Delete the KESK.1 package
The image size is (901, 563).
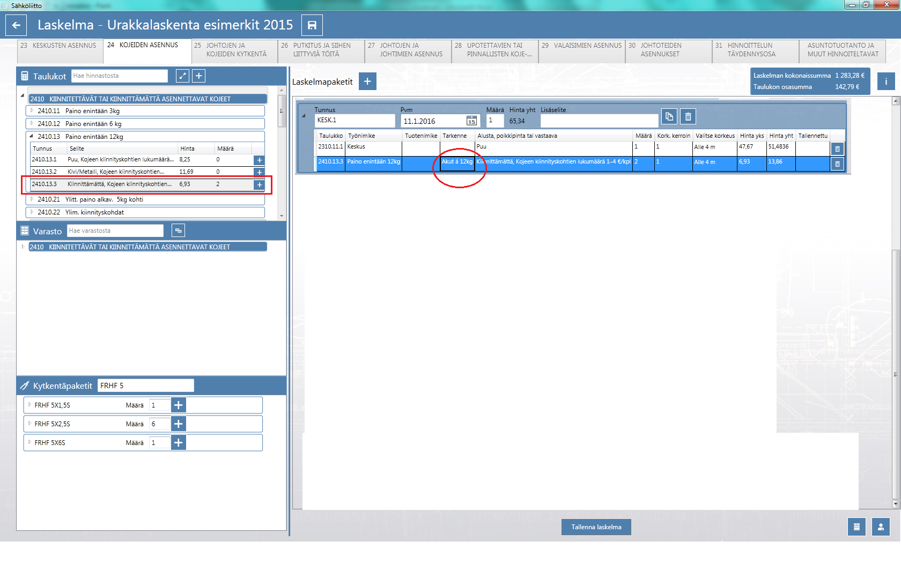[688, 116]
